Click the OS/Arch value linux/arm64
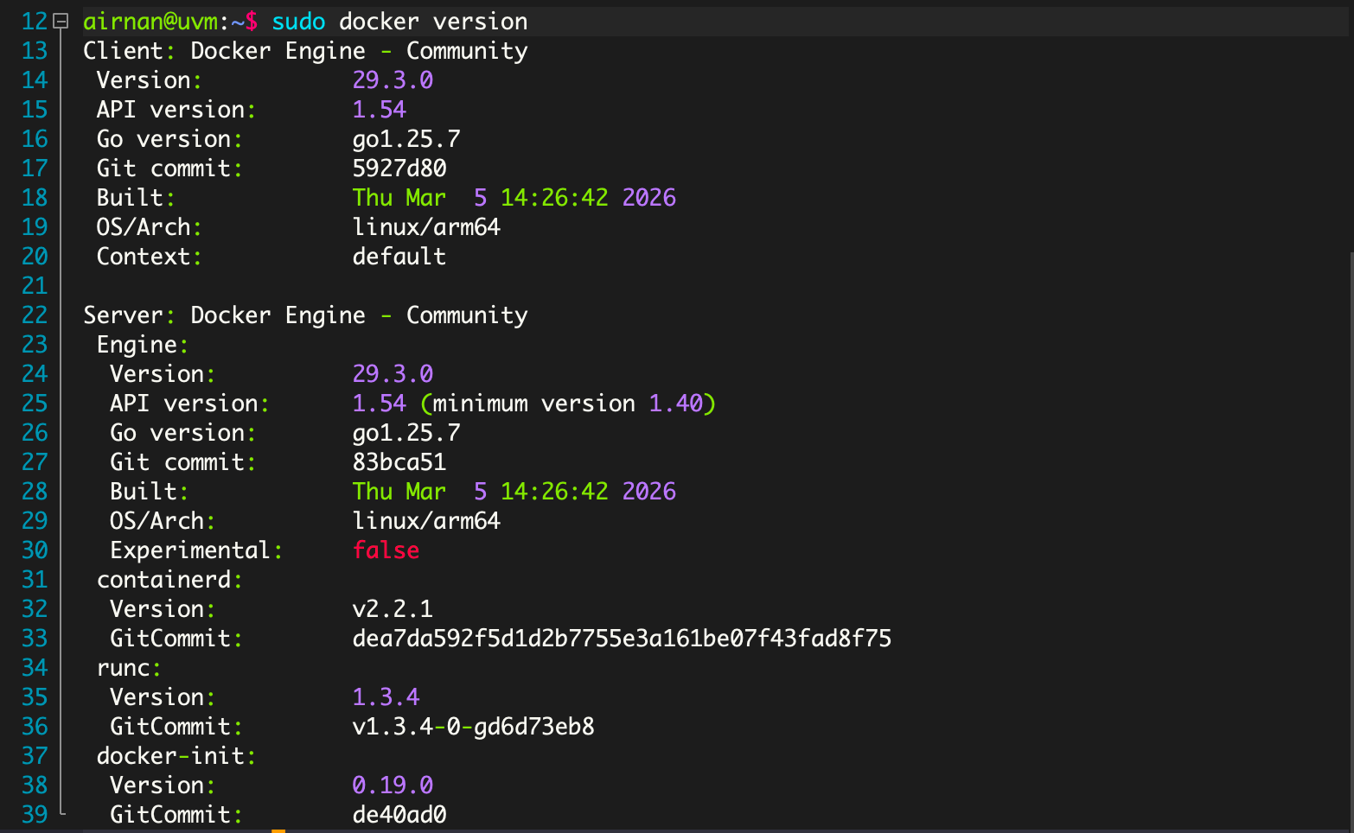The width and height of the screenshot is (1354, 833). point(426,226)
